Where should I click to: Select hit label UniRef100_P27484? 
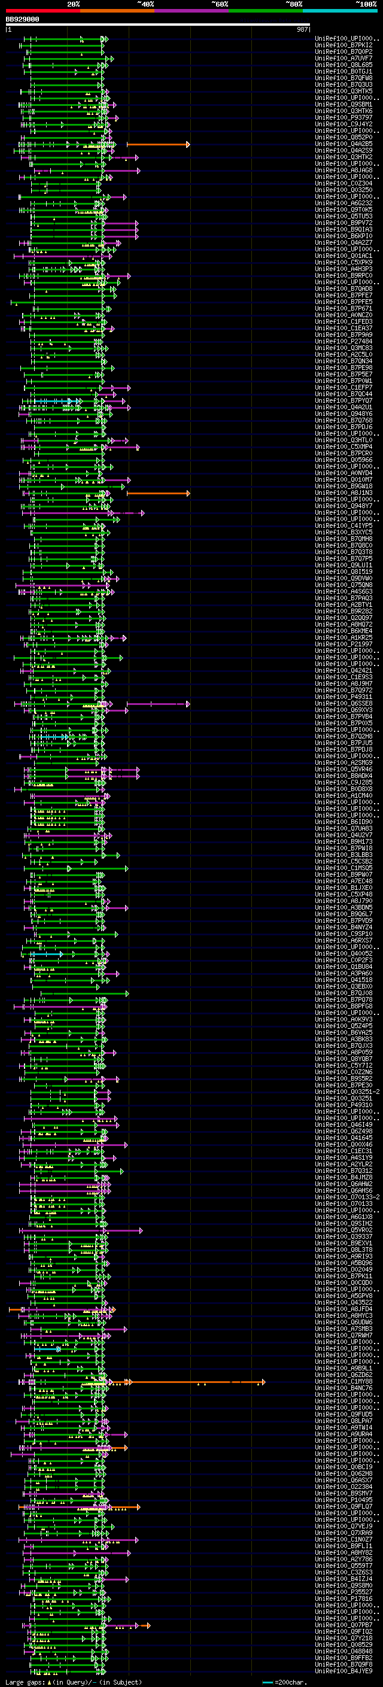[x=344, y=342]
